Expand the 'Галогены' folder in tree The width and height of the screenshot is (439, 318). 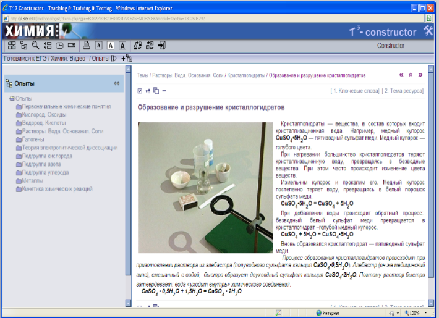point(37,140)
